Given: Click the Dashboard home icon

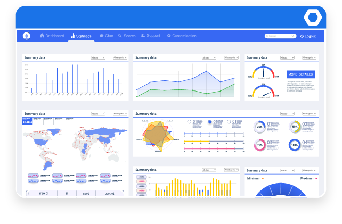Looking at the screenshot, I should pyautogui.click(x=42, y=36).
